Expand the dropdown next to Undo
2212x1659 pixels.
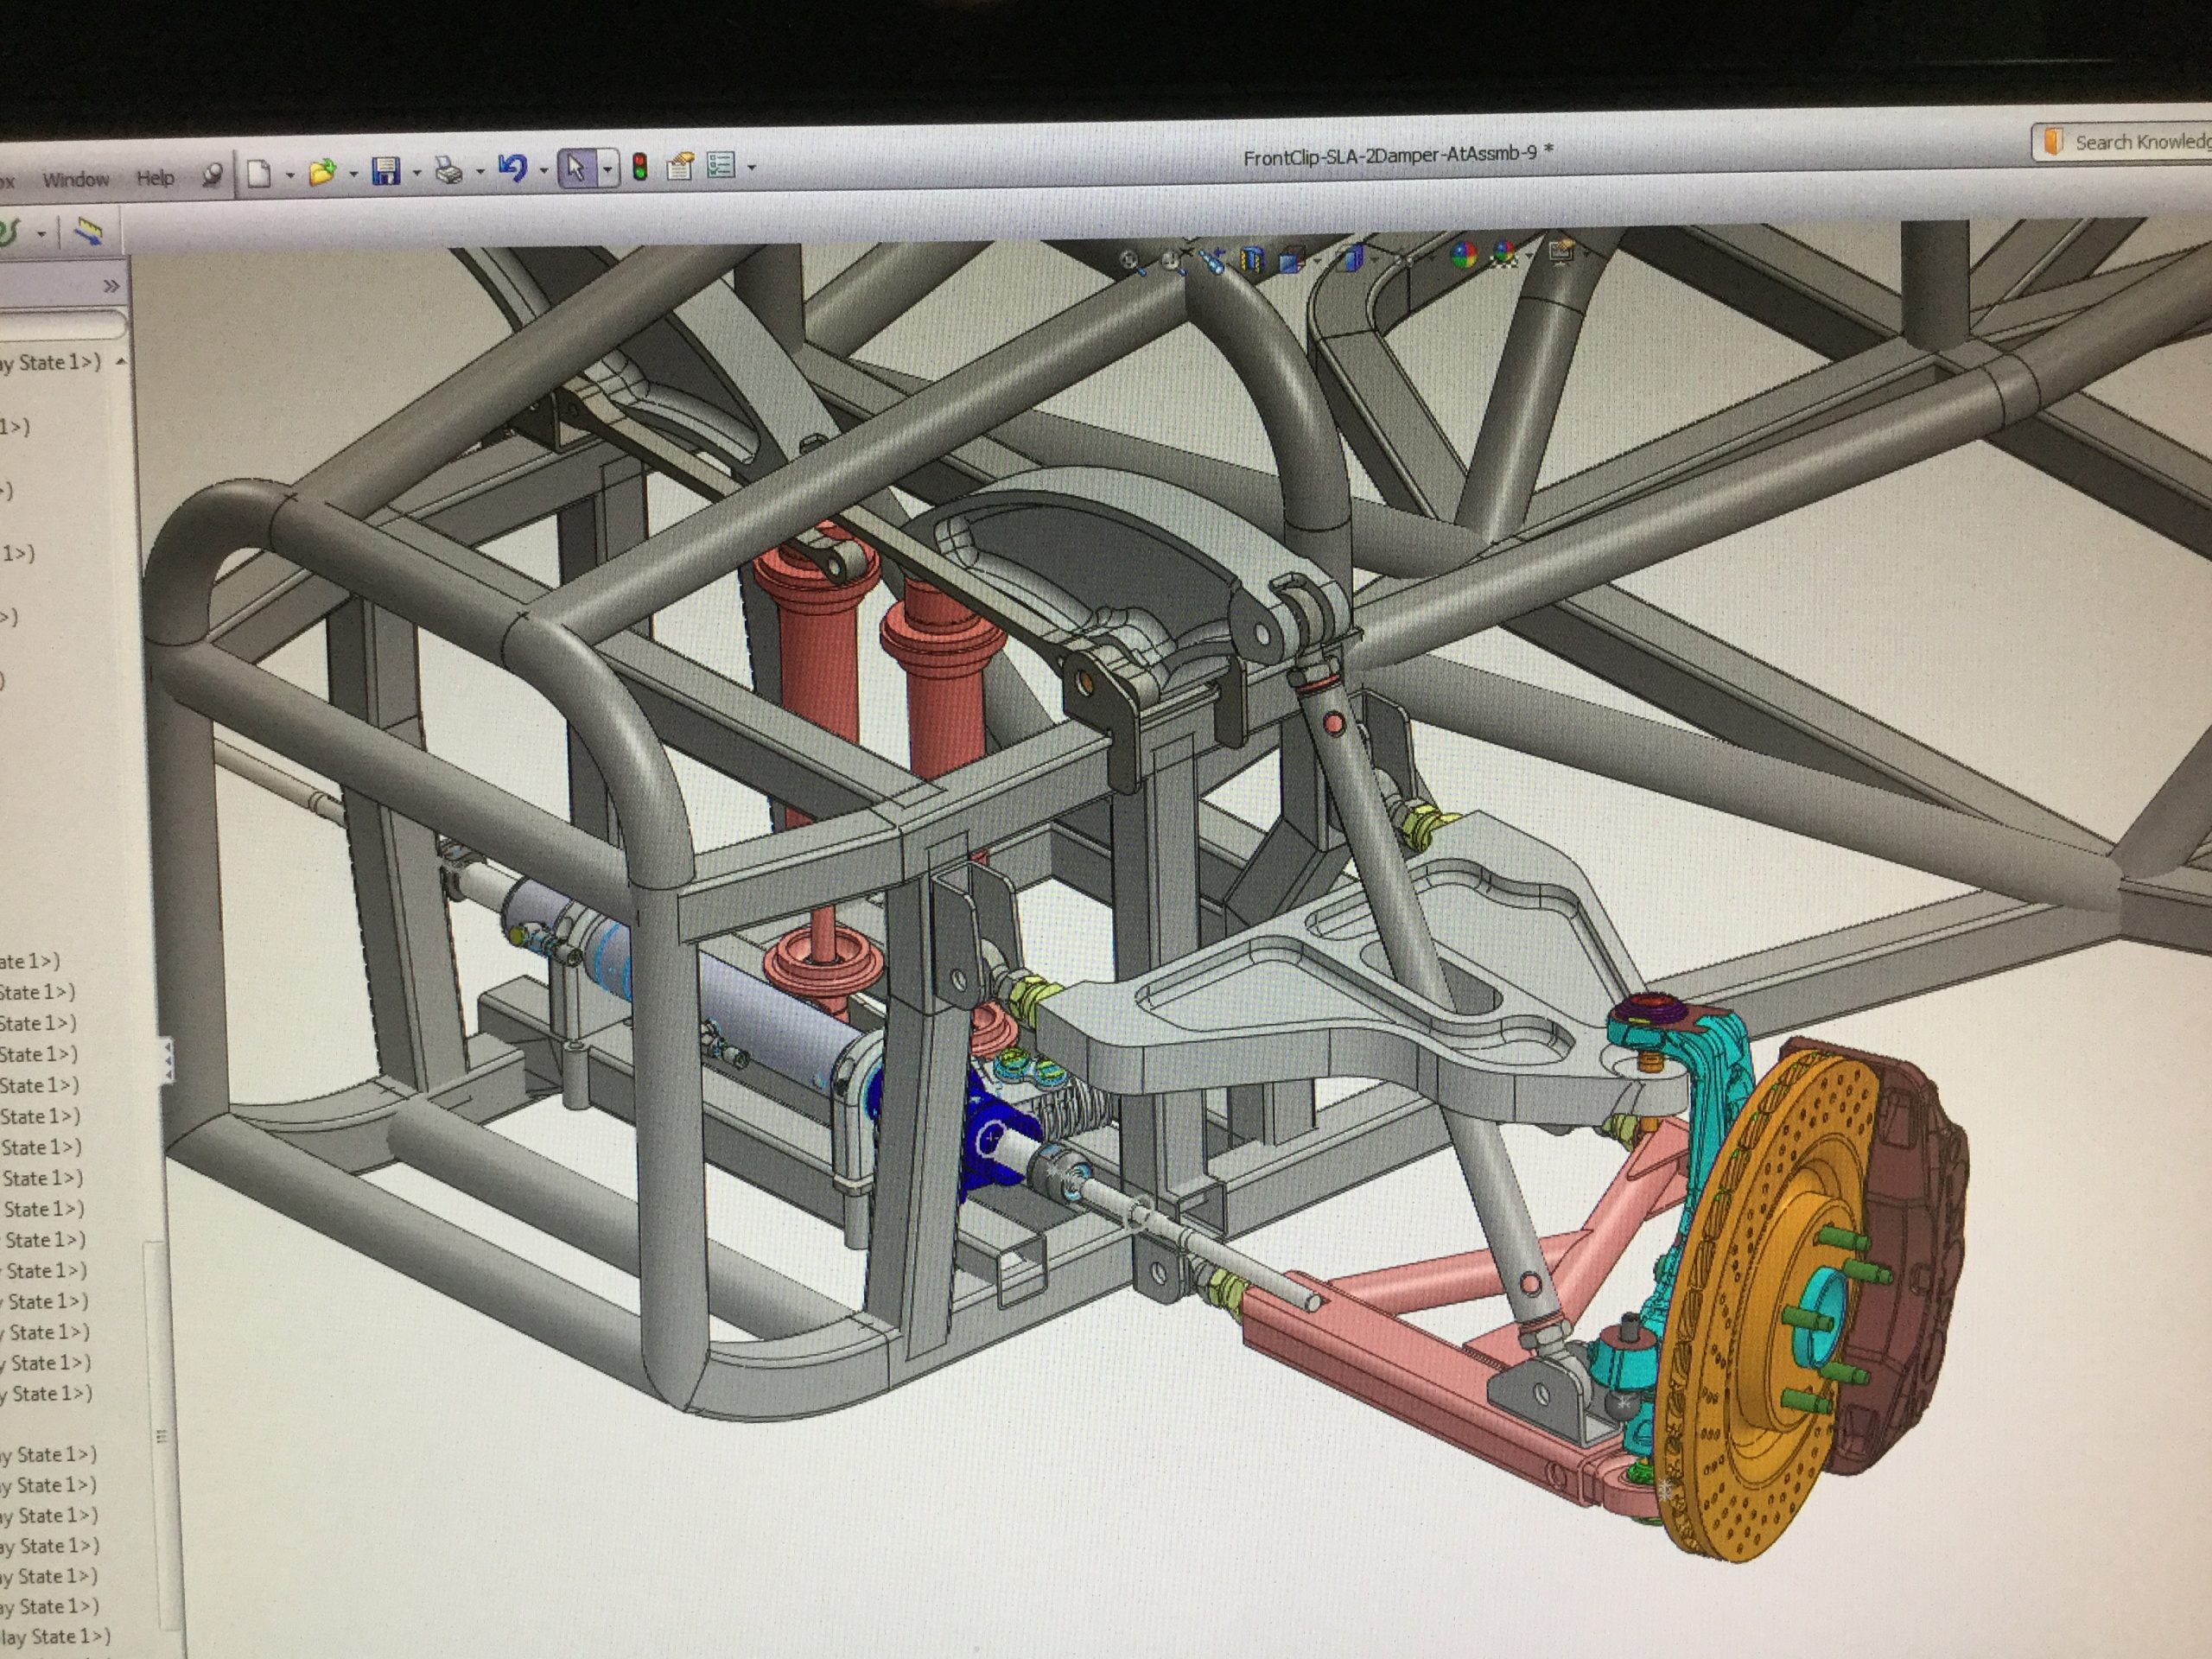click(x=544, y=170)
